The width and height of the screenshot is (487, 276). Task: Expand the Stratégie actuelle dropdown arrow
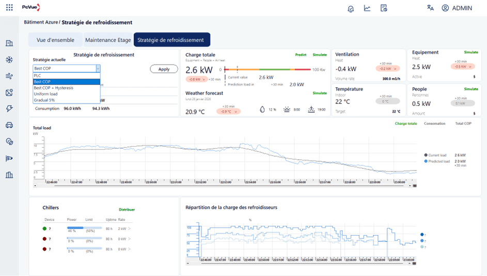(98, 68)
